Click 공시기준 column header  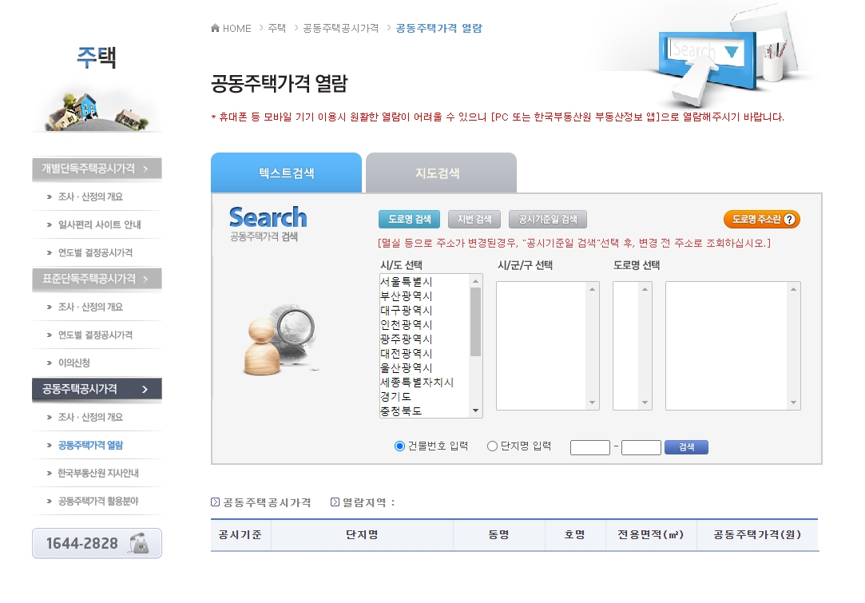[x=240, y=534]
